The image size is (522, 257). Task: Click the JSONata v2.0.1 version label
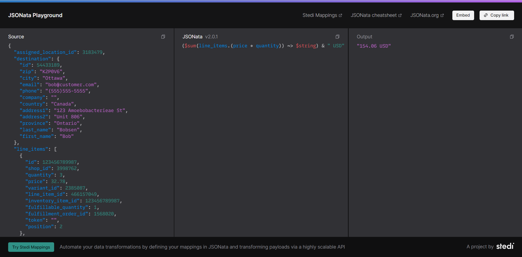(211, 37)
